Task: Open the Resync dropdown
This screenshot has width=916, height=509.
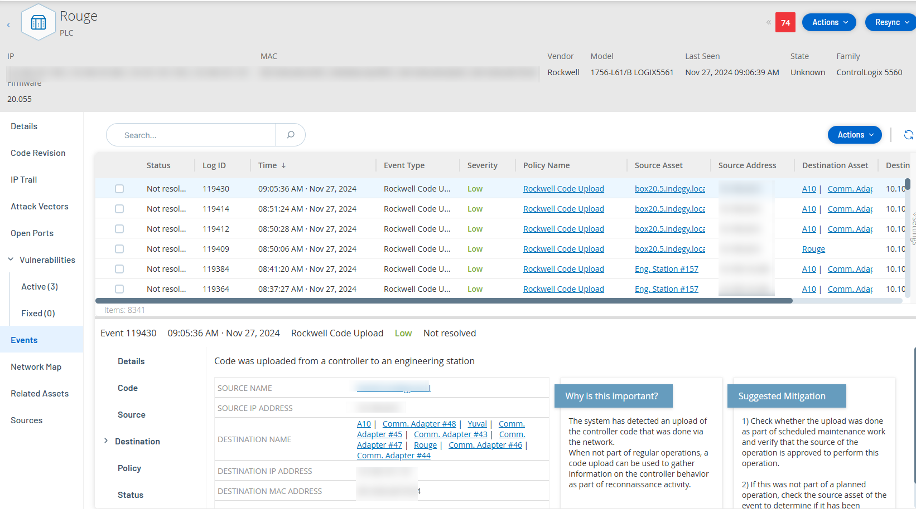Action: [891, 22]
